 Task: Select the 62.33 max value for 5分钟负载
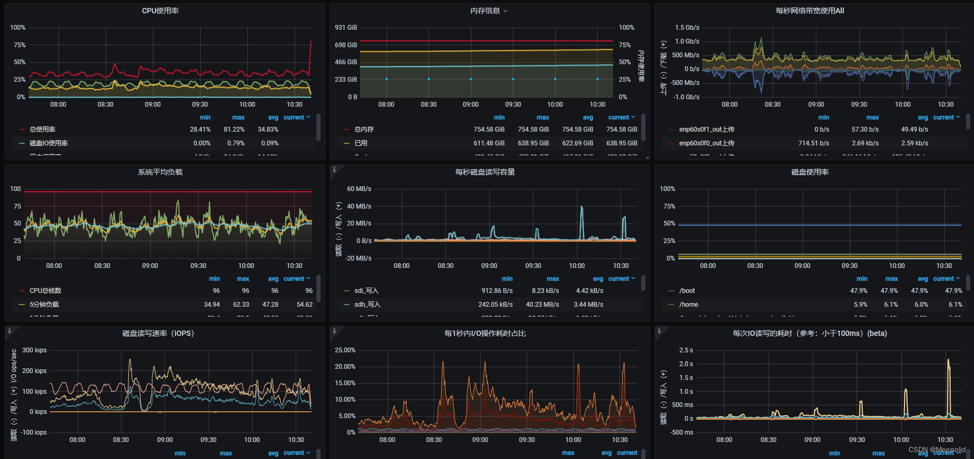[241, 305]
